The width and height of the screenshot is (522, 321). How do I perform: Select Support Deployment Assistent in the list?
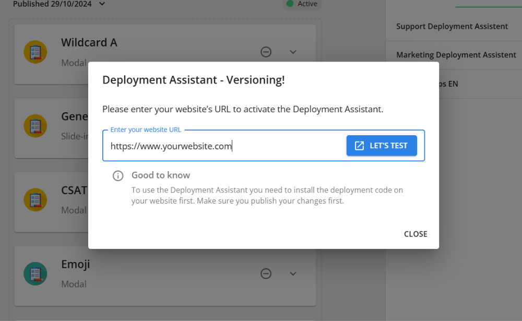click(452, 27)
